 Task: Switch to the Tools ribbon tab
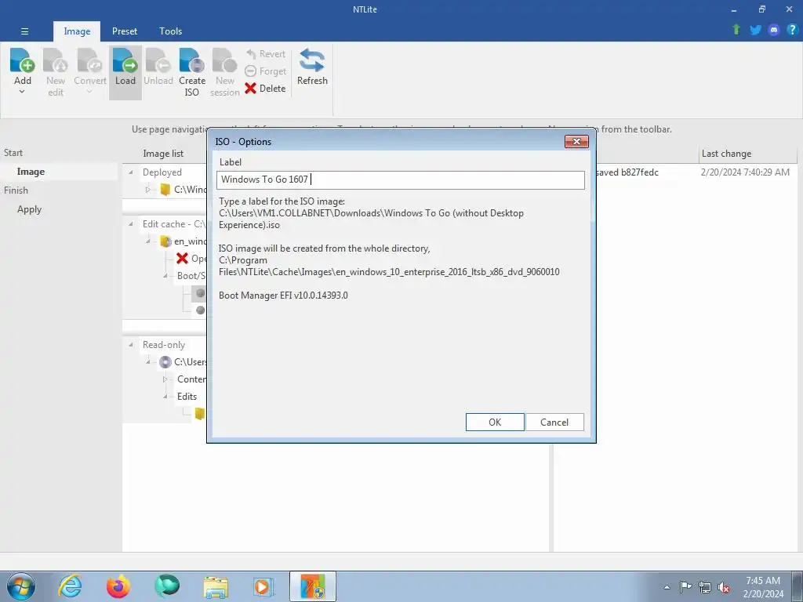point(170,31)
